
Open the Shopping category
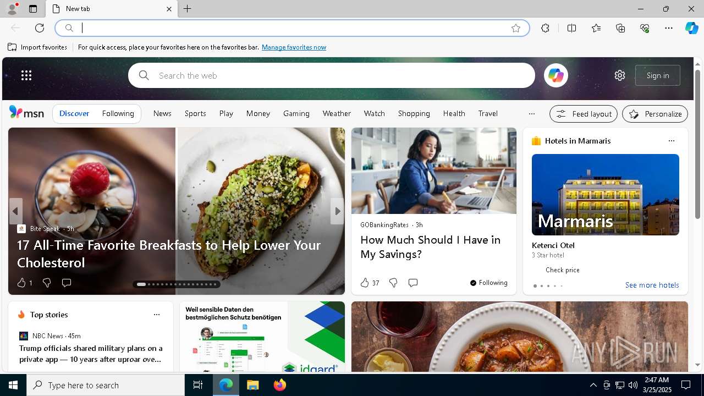pyautogui.click(x=414, y=113)
